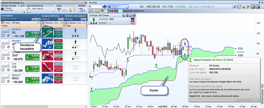The image size is (264, 108).
Task: Click the add column icon in Outils
Action: tap(70, 10)
